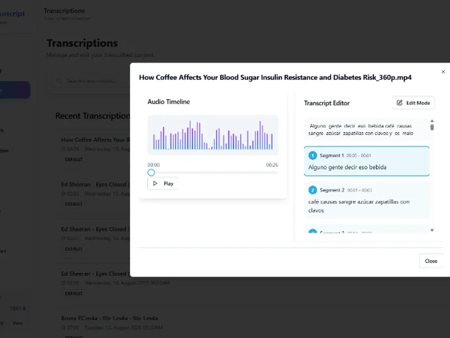
Task: Click the audio timeline position handle
Action: coord(151,172)
